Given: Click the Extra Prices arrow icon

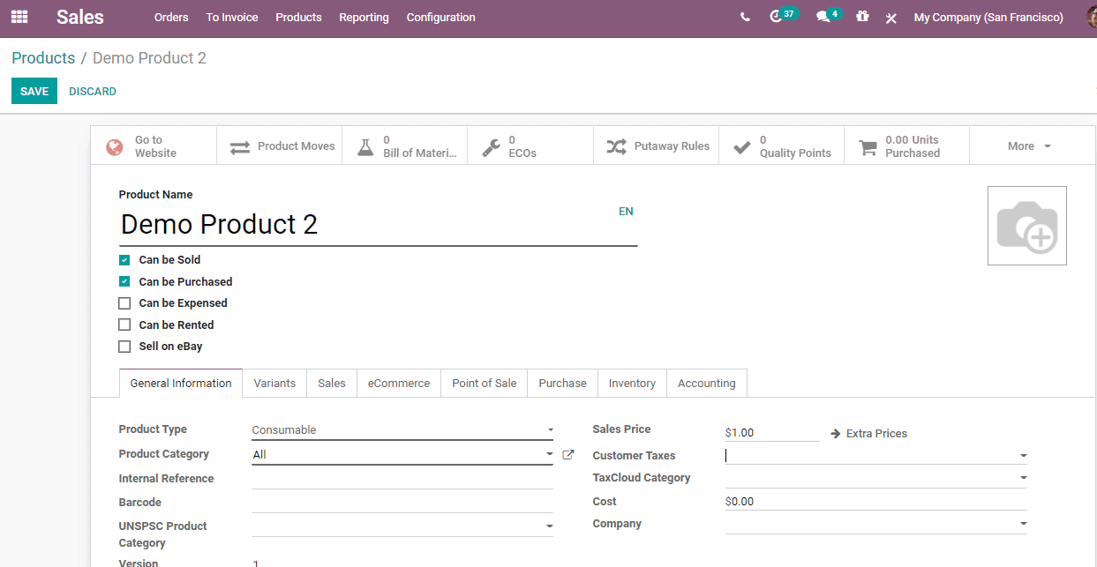Looking at the screenshot, I should pyautogui.click(x=835, y=434).
